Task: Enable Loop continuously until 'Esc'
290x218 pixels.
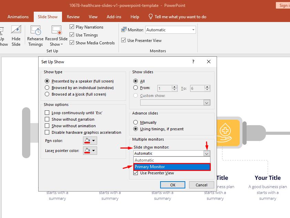Action: [x=48, y=112]
